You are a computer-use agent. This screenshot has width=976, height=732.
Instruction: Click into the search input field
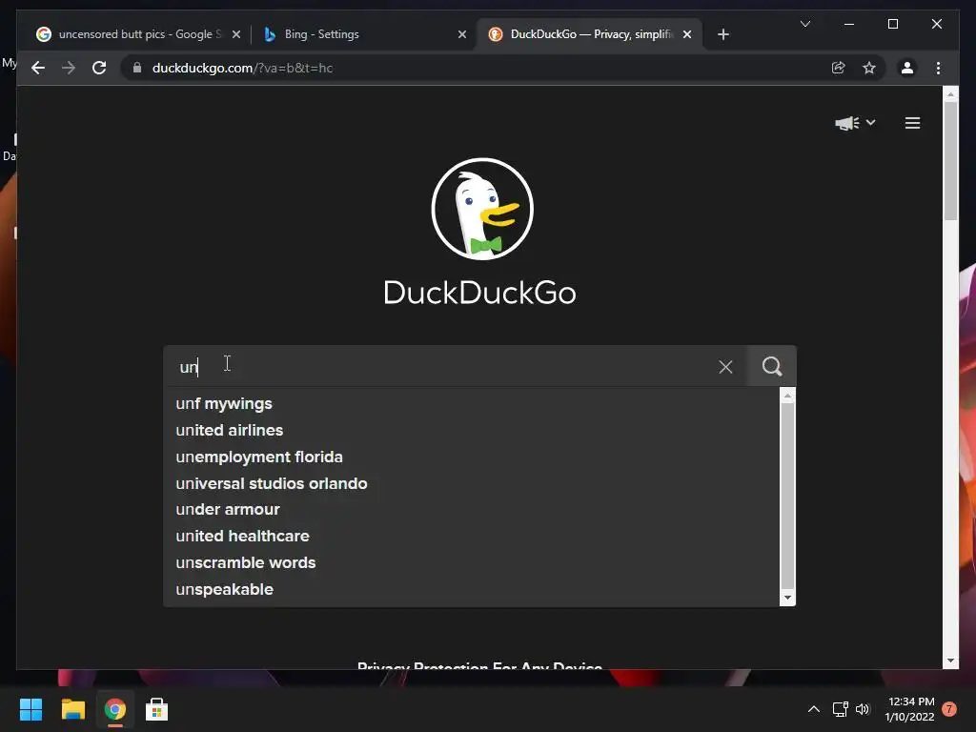click(455, 366)
